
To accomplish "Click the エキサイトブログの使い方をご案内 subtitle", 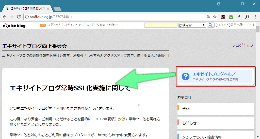I will [x=215, y=79].
